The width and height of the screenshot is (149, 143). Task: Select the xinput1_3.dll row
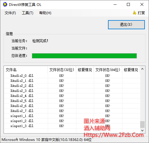pos(72,126)
